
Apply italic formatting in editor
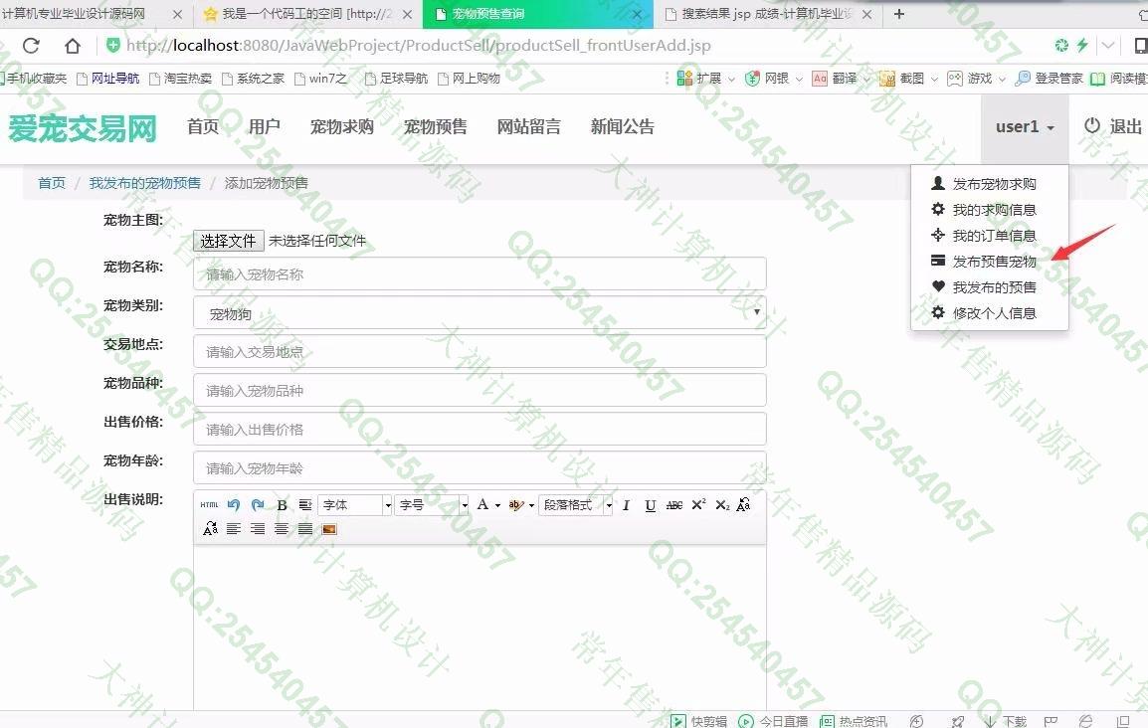pyautogui.click(x=626, y=505)
